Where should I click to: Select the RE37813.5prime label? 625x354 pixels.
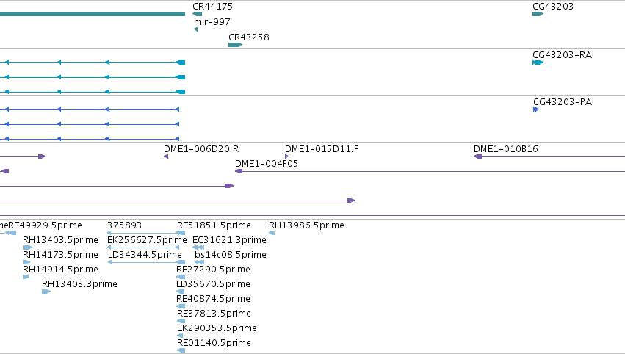point(214,314)
